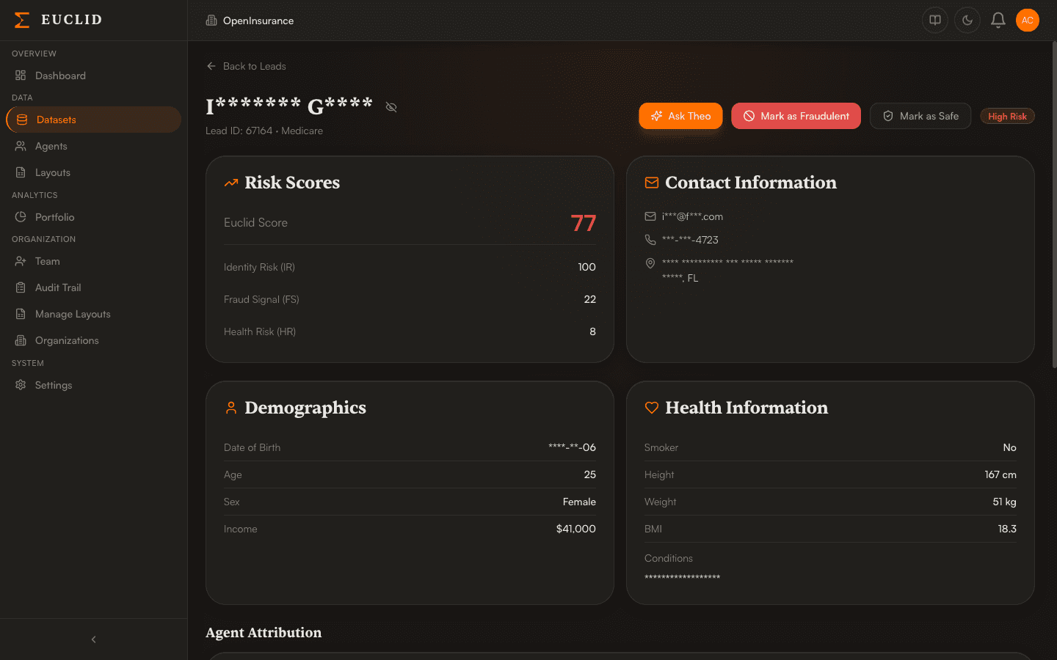The height and width of the screenshot is (660, 1057).
Task: Click the Contact Information envelope icon
Action: [x=652, y=183]
